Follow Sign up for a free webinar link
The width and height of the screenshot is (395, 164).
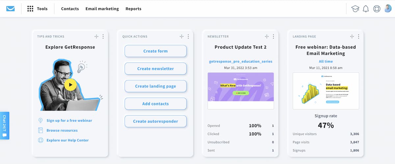tap(69, 120)
